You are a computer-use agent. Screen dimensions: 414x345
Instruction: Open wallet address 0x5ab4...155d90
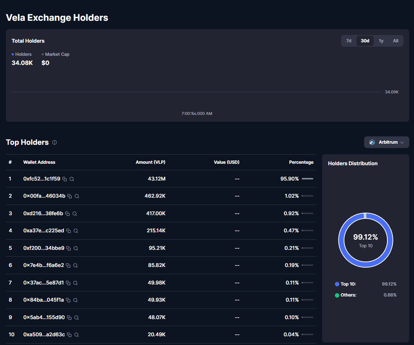[x=44, y=317]
